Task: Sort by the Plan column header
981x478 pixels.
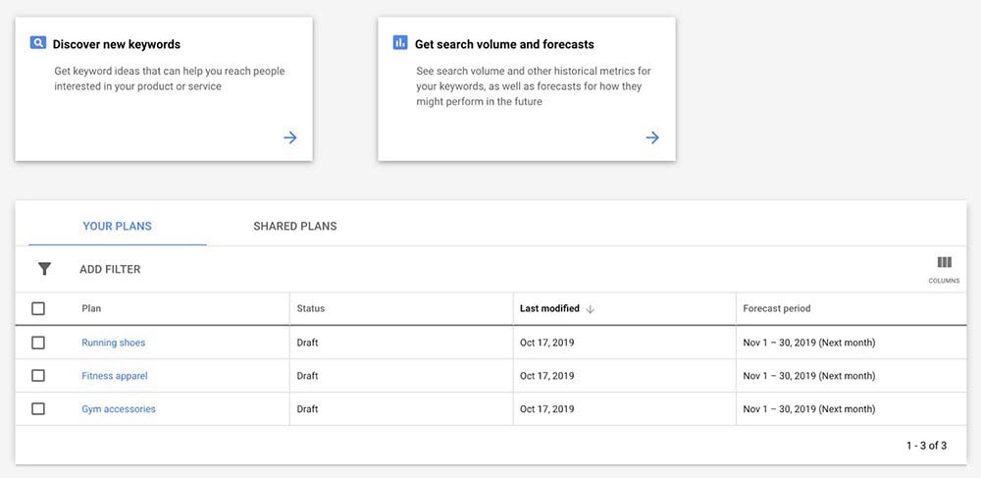Action: tap(91, 308)
